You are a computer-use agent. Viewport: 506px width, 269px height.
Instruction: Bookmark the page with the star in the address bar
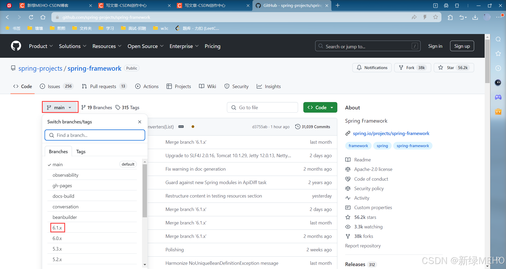[435, 17]
